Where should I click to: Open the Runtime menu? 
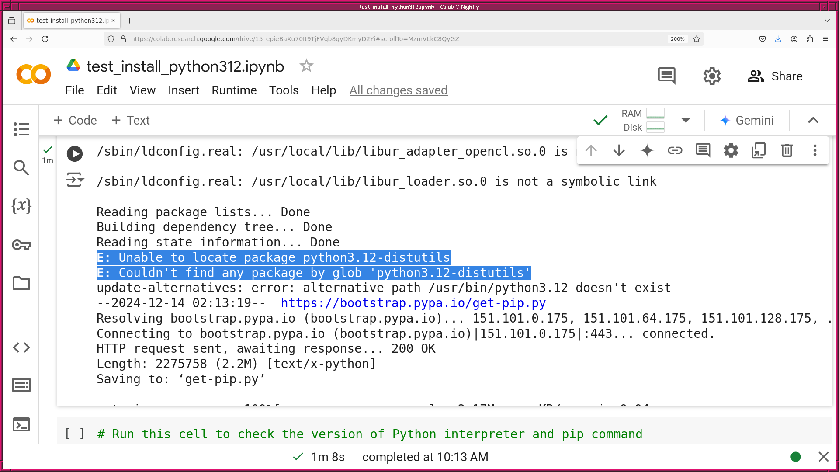[x=234, y=90]
